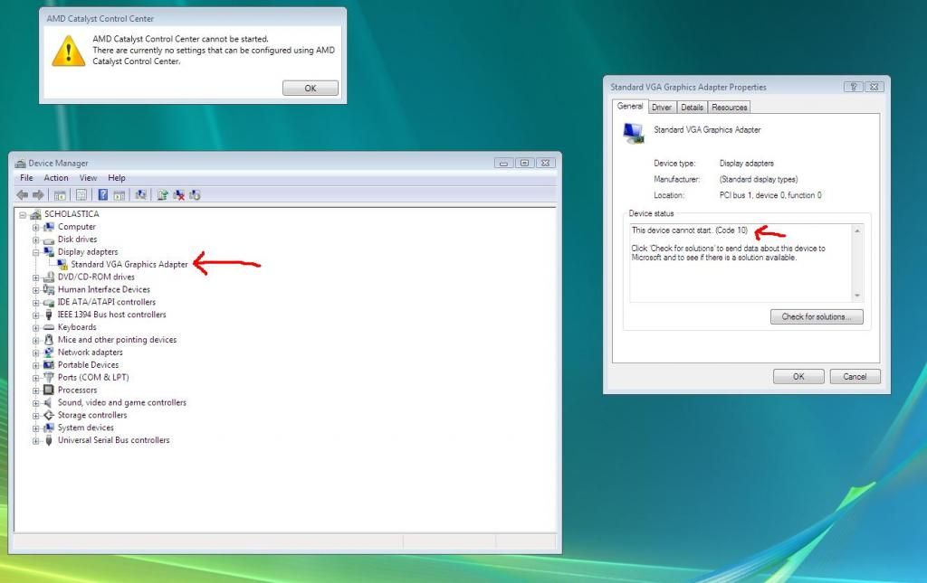927x583 pixels.
Task: Expand the Disk drives node
Action: point(35,240)
